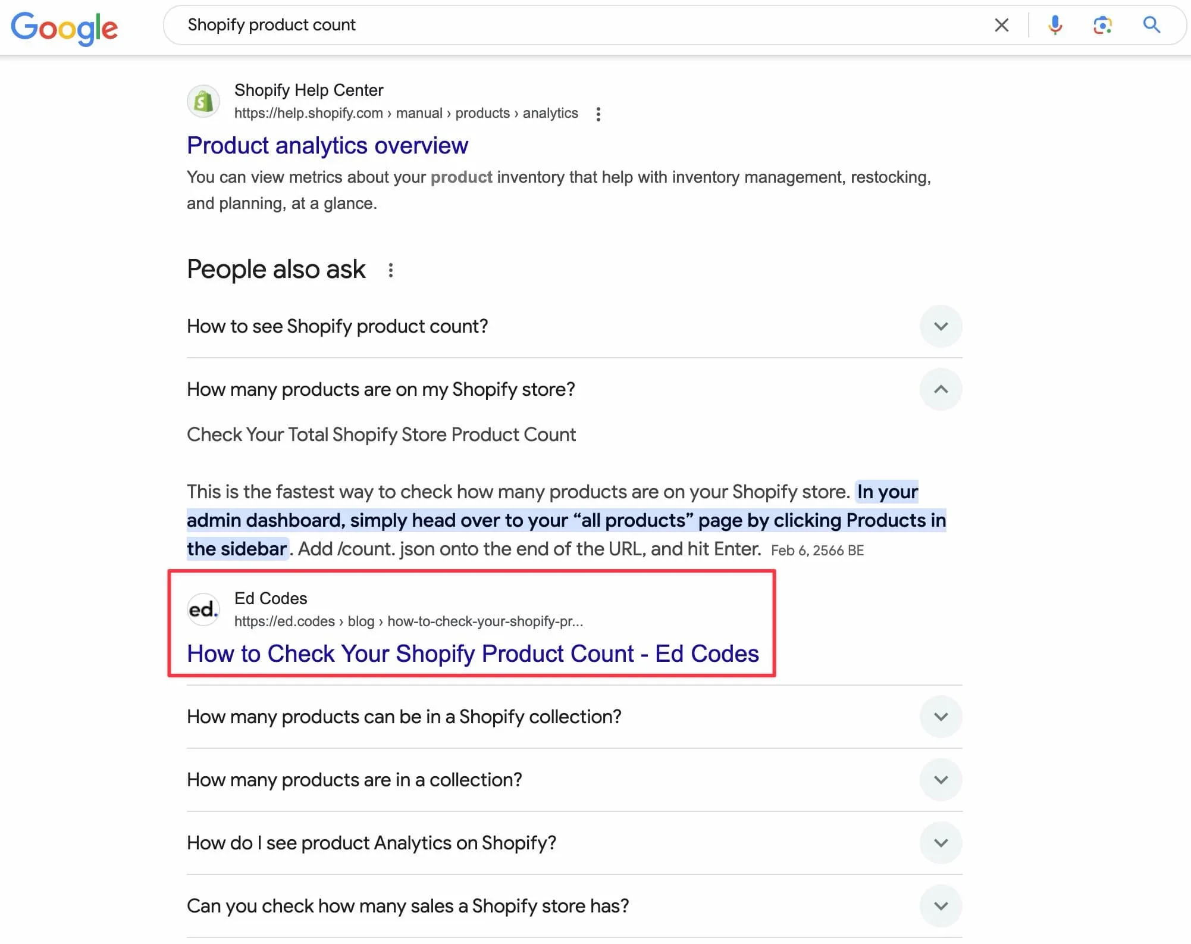Click the Ed Codes favicon
The height and width of the screenshot is (944, 1191).
coord(203,609)
